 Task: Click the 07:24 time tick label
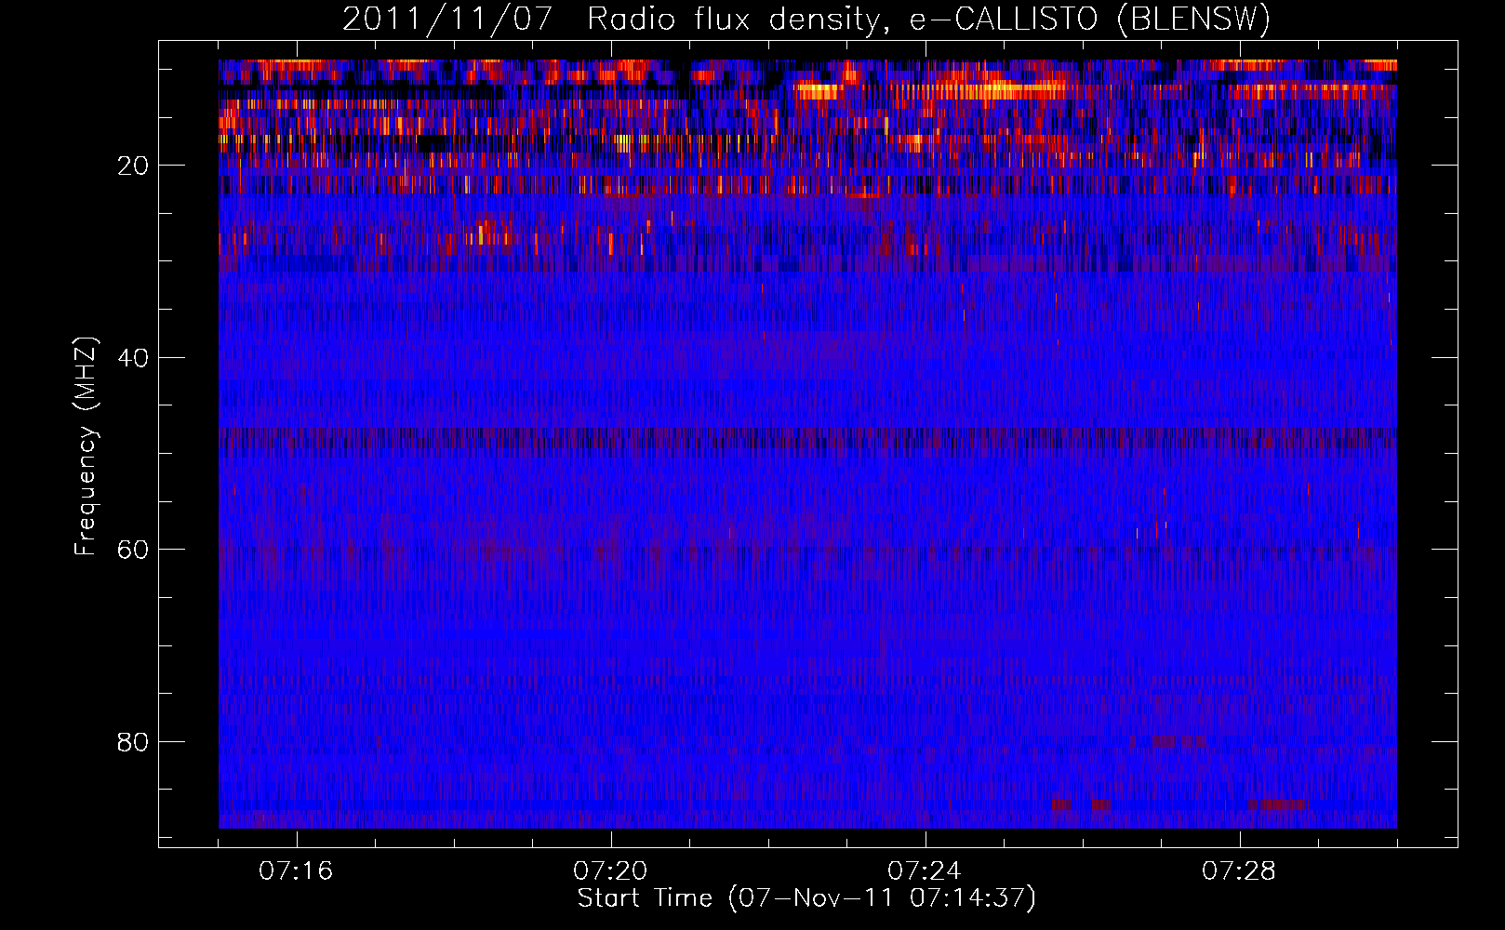925,870
